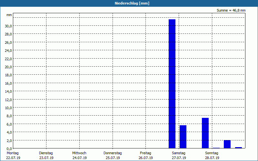The width and height of the screenshot is (258, 161).
Task: Click the 'Niederschlag [mm]' chart title
Action: (132, 3)
